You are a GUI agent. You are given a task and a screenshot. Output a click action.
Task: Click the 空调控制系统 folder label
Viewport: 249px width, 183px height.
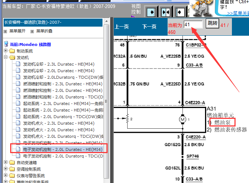click(x=29, y=169)
